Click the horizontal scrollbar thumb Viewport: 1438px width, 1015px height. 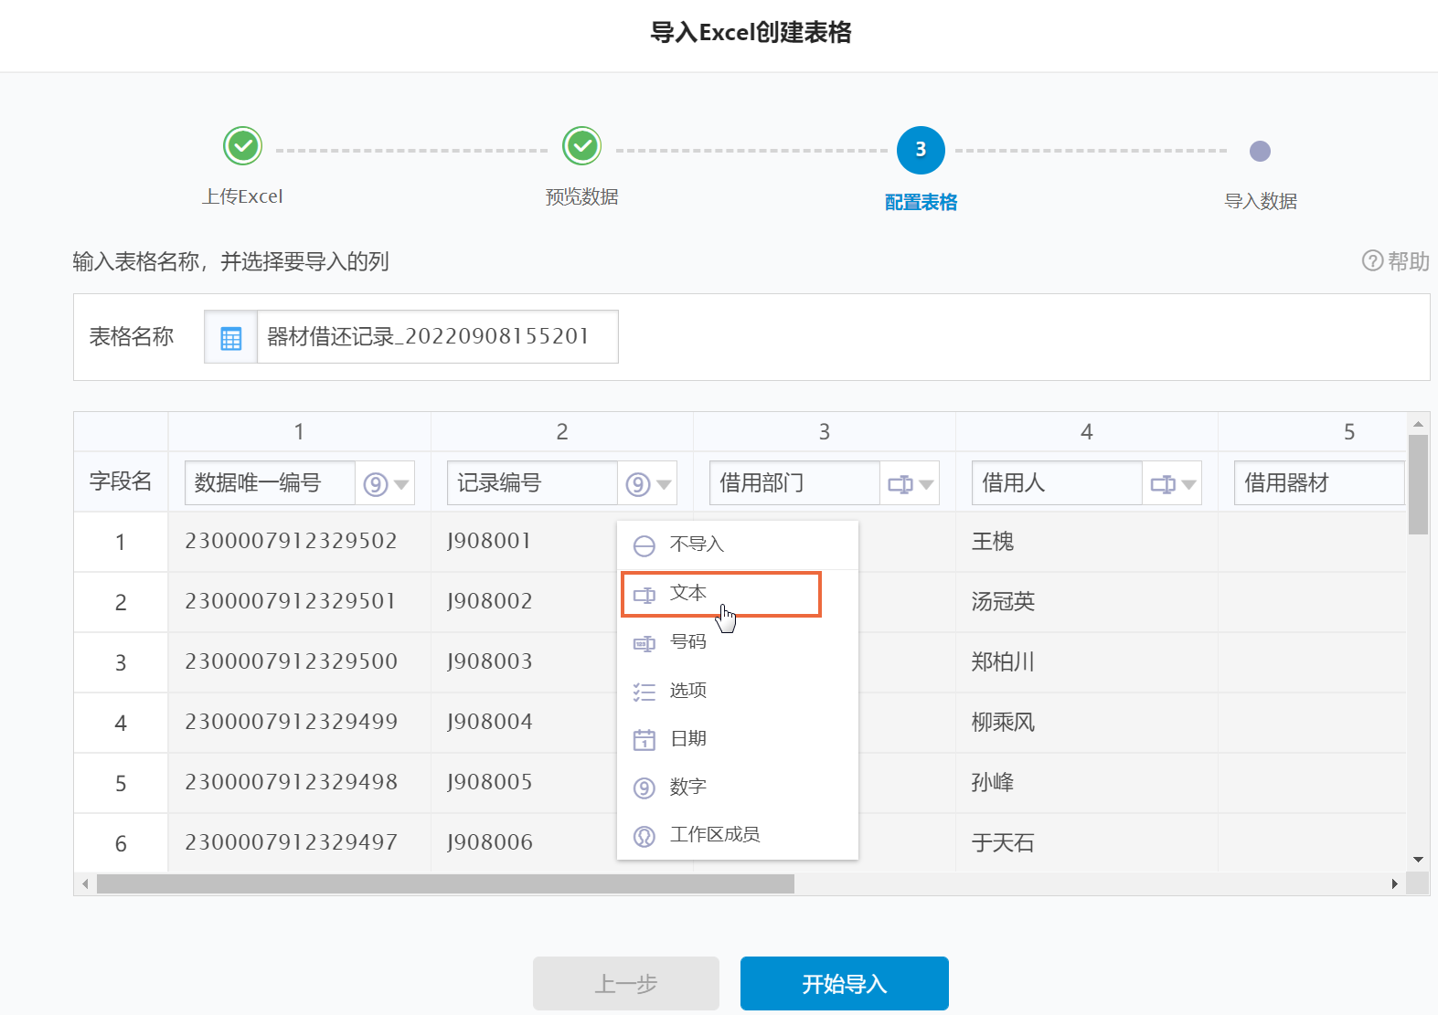click(445, 883)
